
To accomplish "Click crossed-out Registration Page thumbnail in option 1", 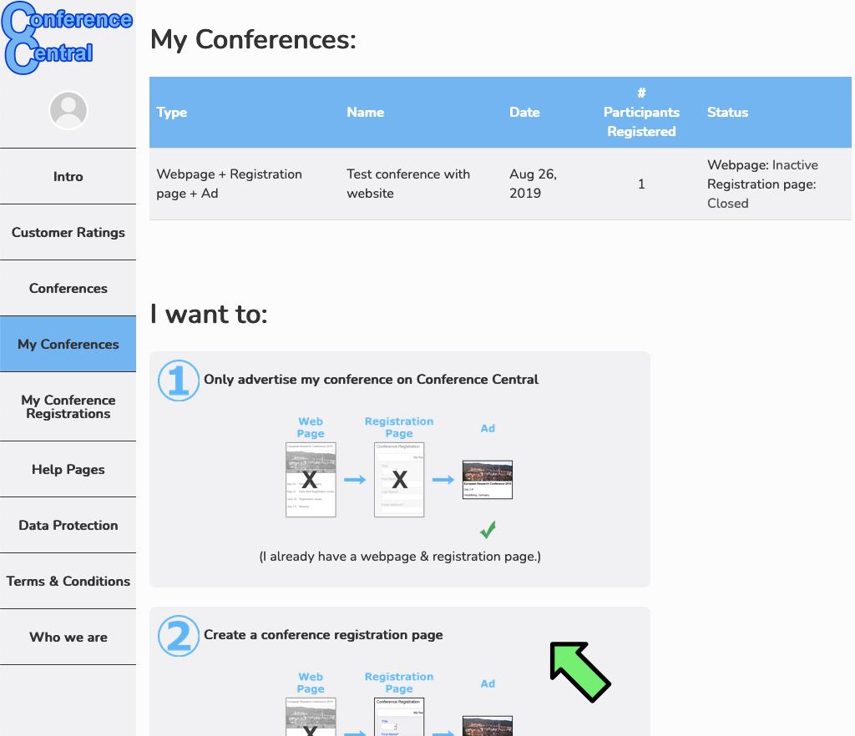I will 399,479.
